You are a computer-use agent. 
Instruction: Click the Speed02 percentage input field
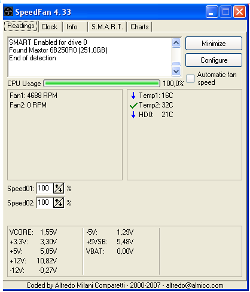pos(45,202)
